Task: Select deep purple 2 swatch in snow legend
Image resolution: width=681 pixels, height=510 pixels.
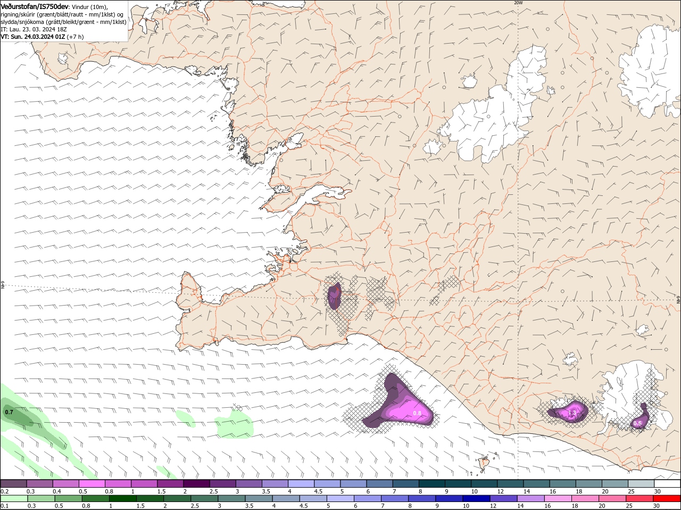Action: click(x=196, y=484)
